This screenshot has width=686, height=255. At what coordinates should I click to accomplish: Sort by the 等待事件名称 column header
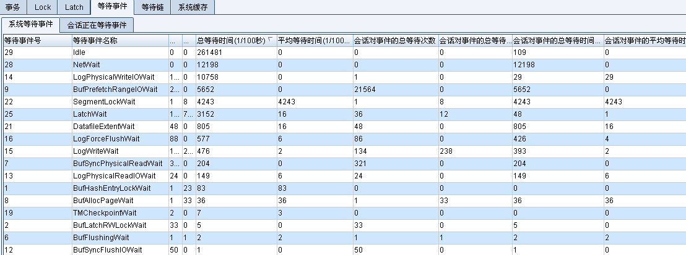(x=119, y=41)
